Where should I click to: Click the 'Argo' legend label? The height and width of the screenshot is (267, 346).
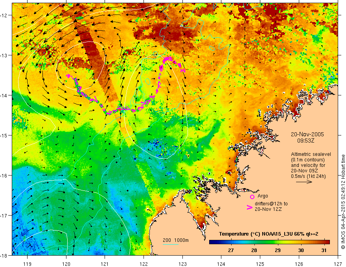click(263, 196)
